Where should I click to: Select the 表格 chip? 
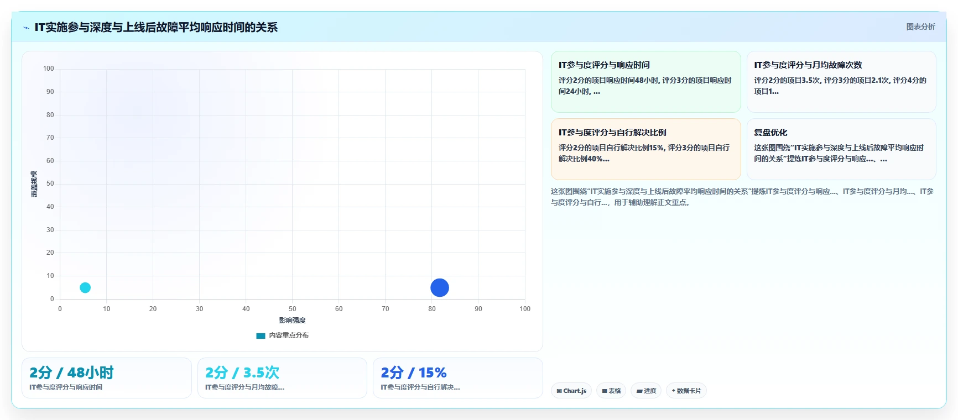611,391
